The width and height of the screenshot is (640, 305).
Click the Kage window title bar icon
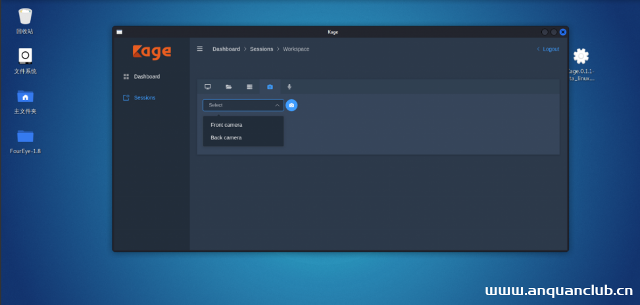click(119, 32)
